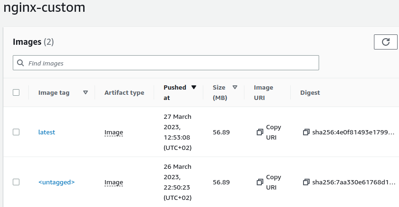The width and height of the screenshot is (399, 207).
Task: Click the refresh images button
Action: coord(386,42)
